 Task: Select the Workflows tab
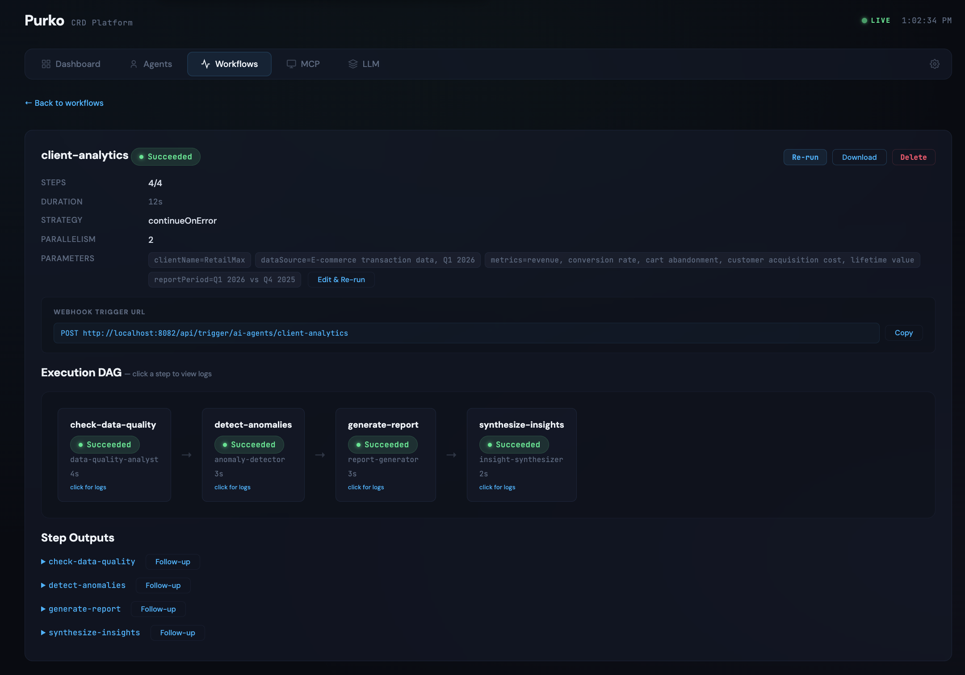(x=229, y=64)
